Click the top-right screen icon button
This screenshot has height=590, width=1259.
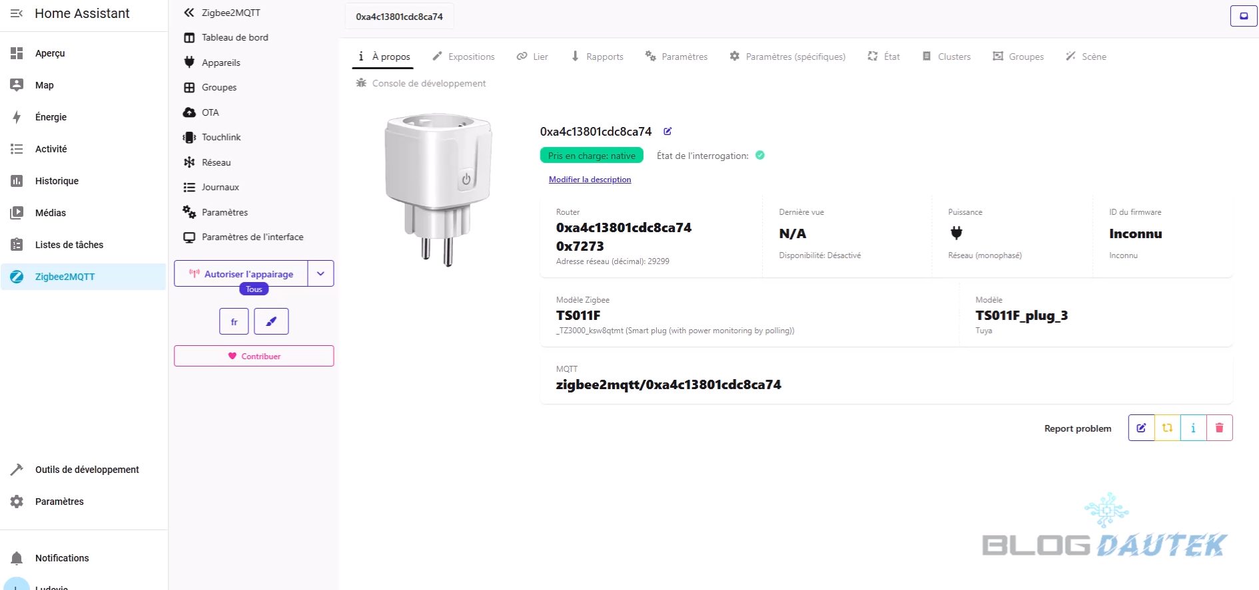click(1243, 16)
